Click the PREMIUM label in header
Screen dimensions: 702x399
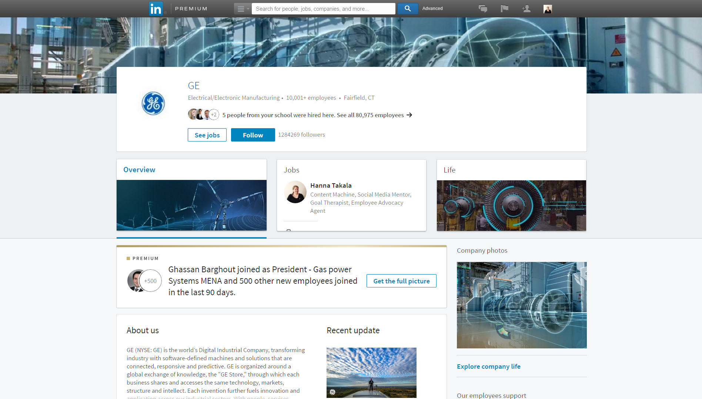191,8
